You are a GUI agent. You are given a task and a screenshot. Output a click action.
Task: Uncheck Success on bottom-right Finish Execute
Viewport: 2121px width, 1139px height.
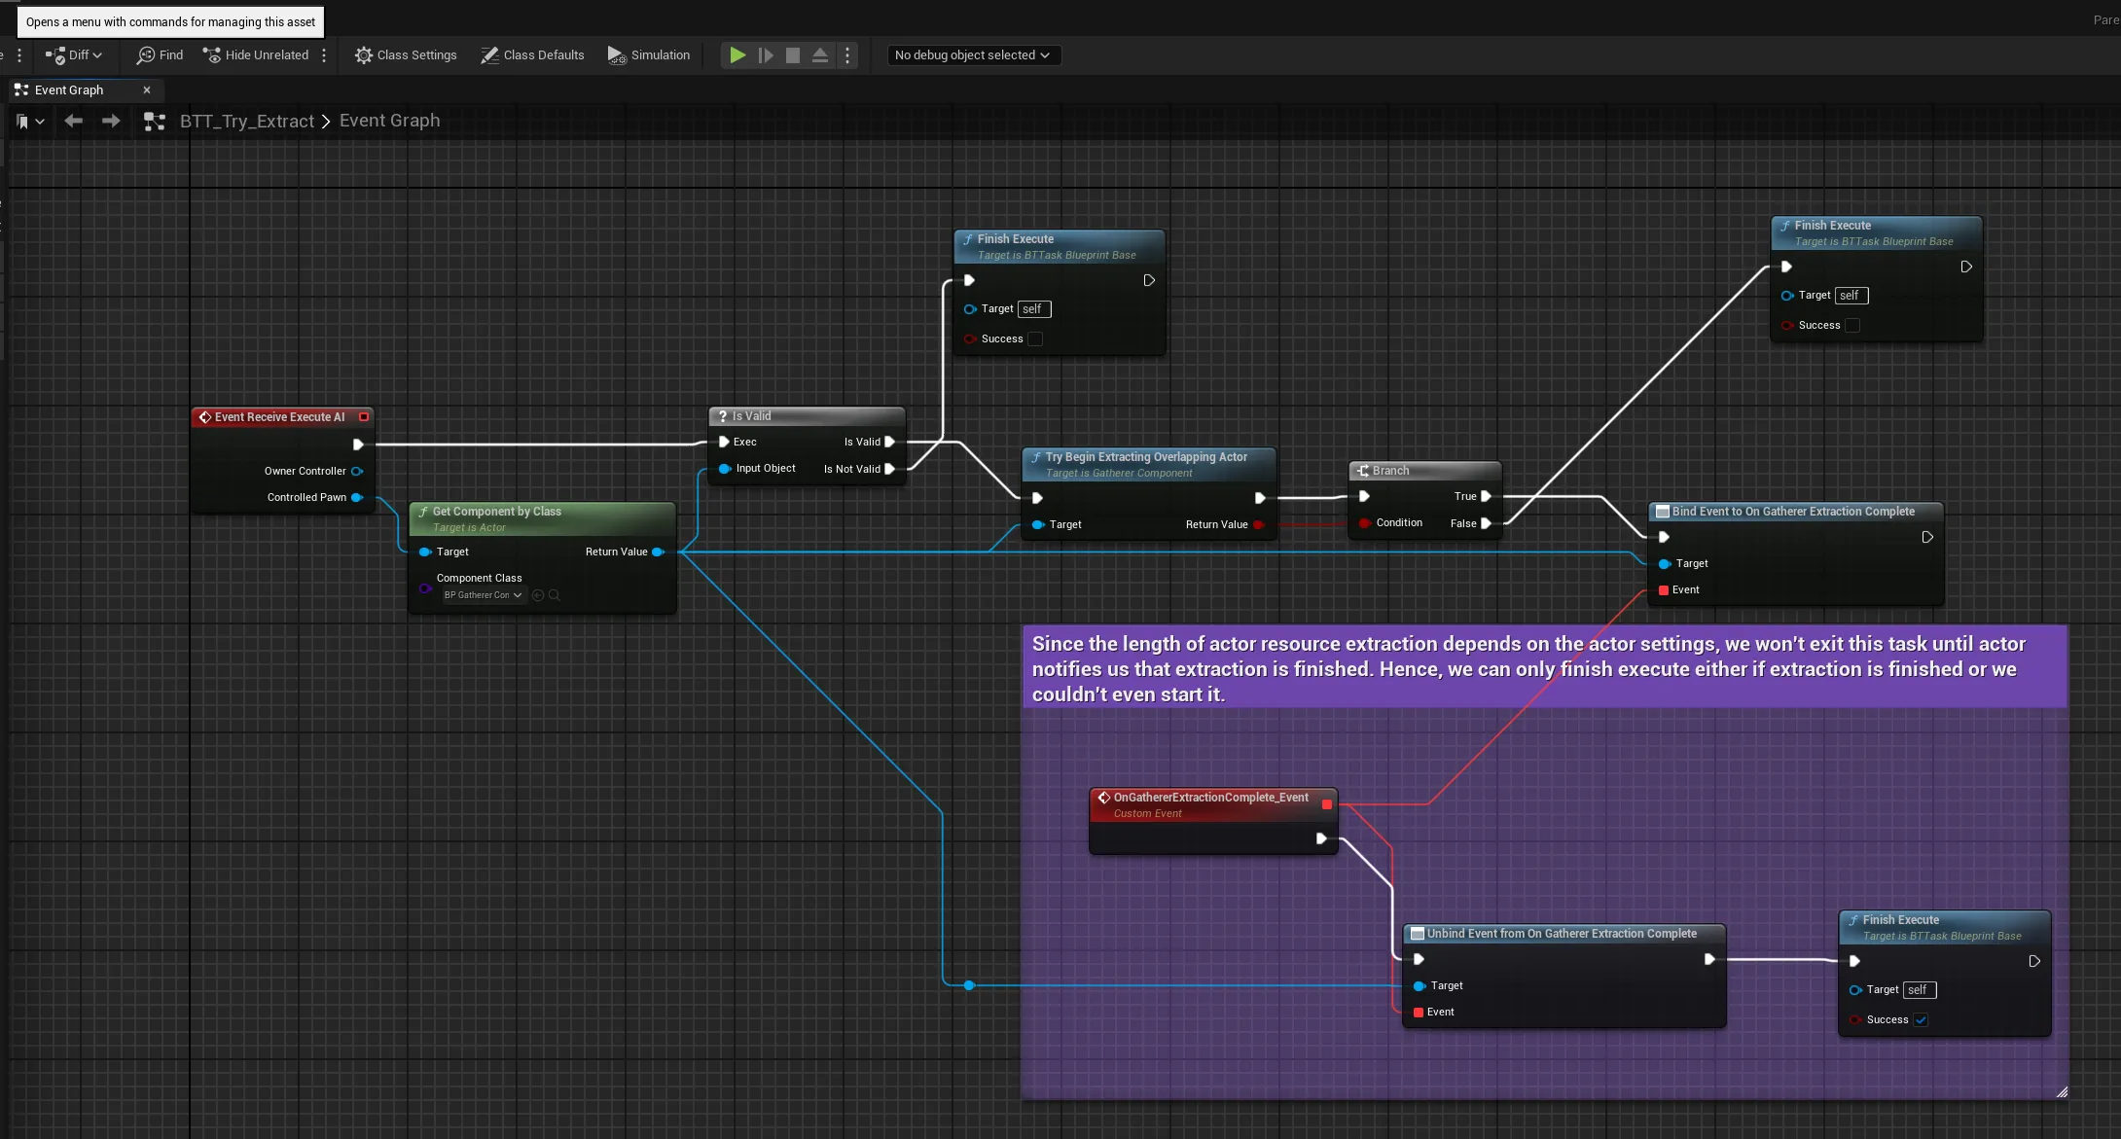(1921, 1020)
